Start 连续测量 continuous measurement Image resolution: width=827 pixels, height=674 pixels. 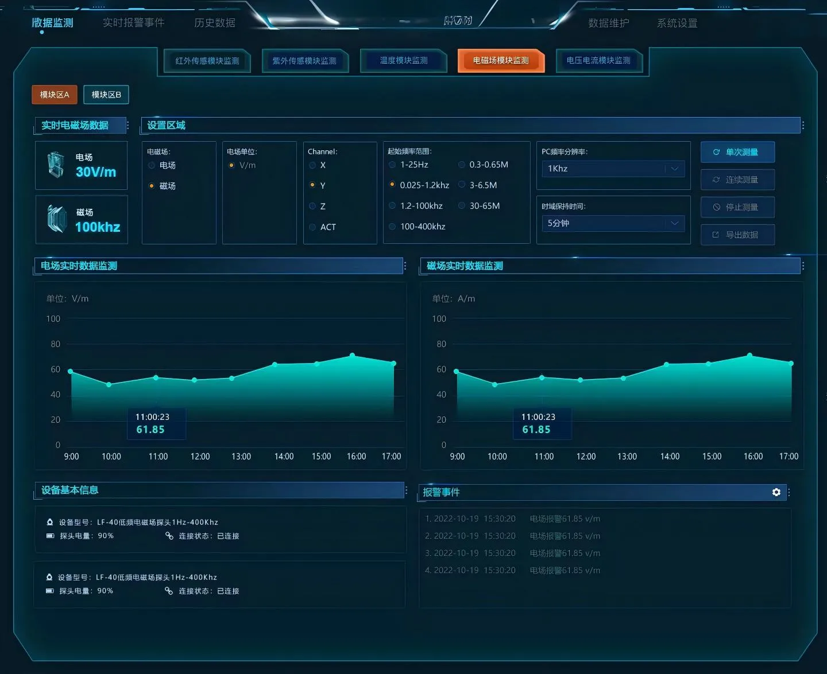737,180
